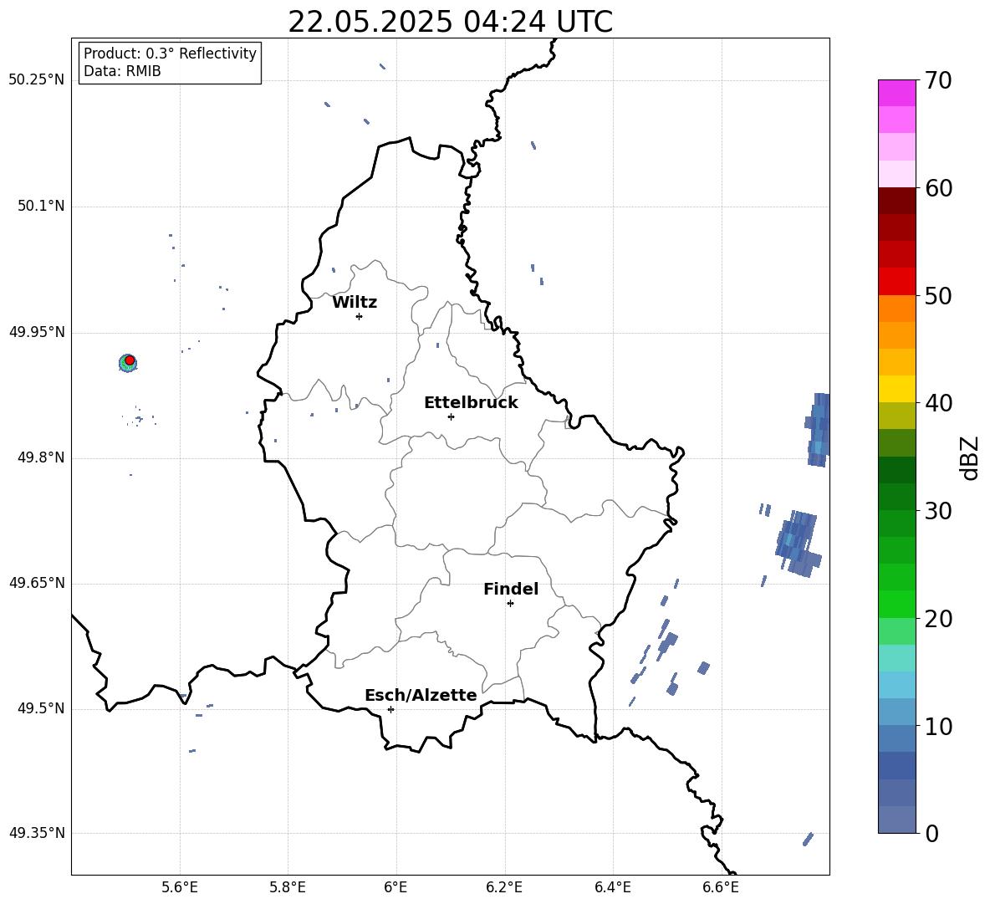Click the 49.5°N latitude label

point(41,708)
